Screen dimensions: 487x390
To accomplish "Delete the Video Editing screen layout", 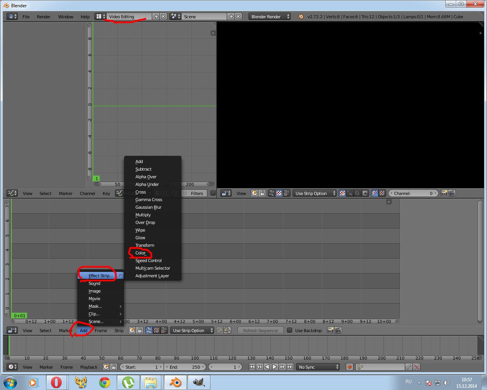I will click(163, 16).
